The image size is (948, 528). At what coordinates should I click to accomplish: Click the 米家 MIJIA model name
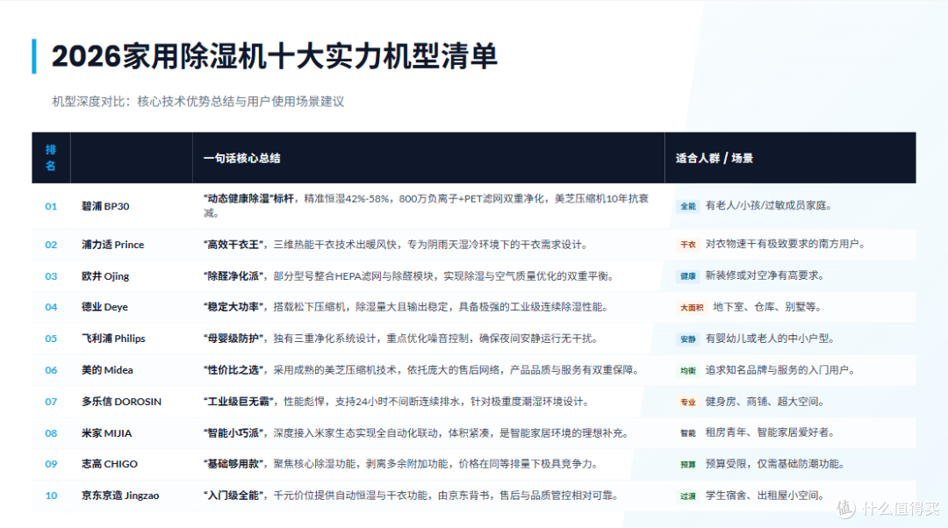point(106,433)
